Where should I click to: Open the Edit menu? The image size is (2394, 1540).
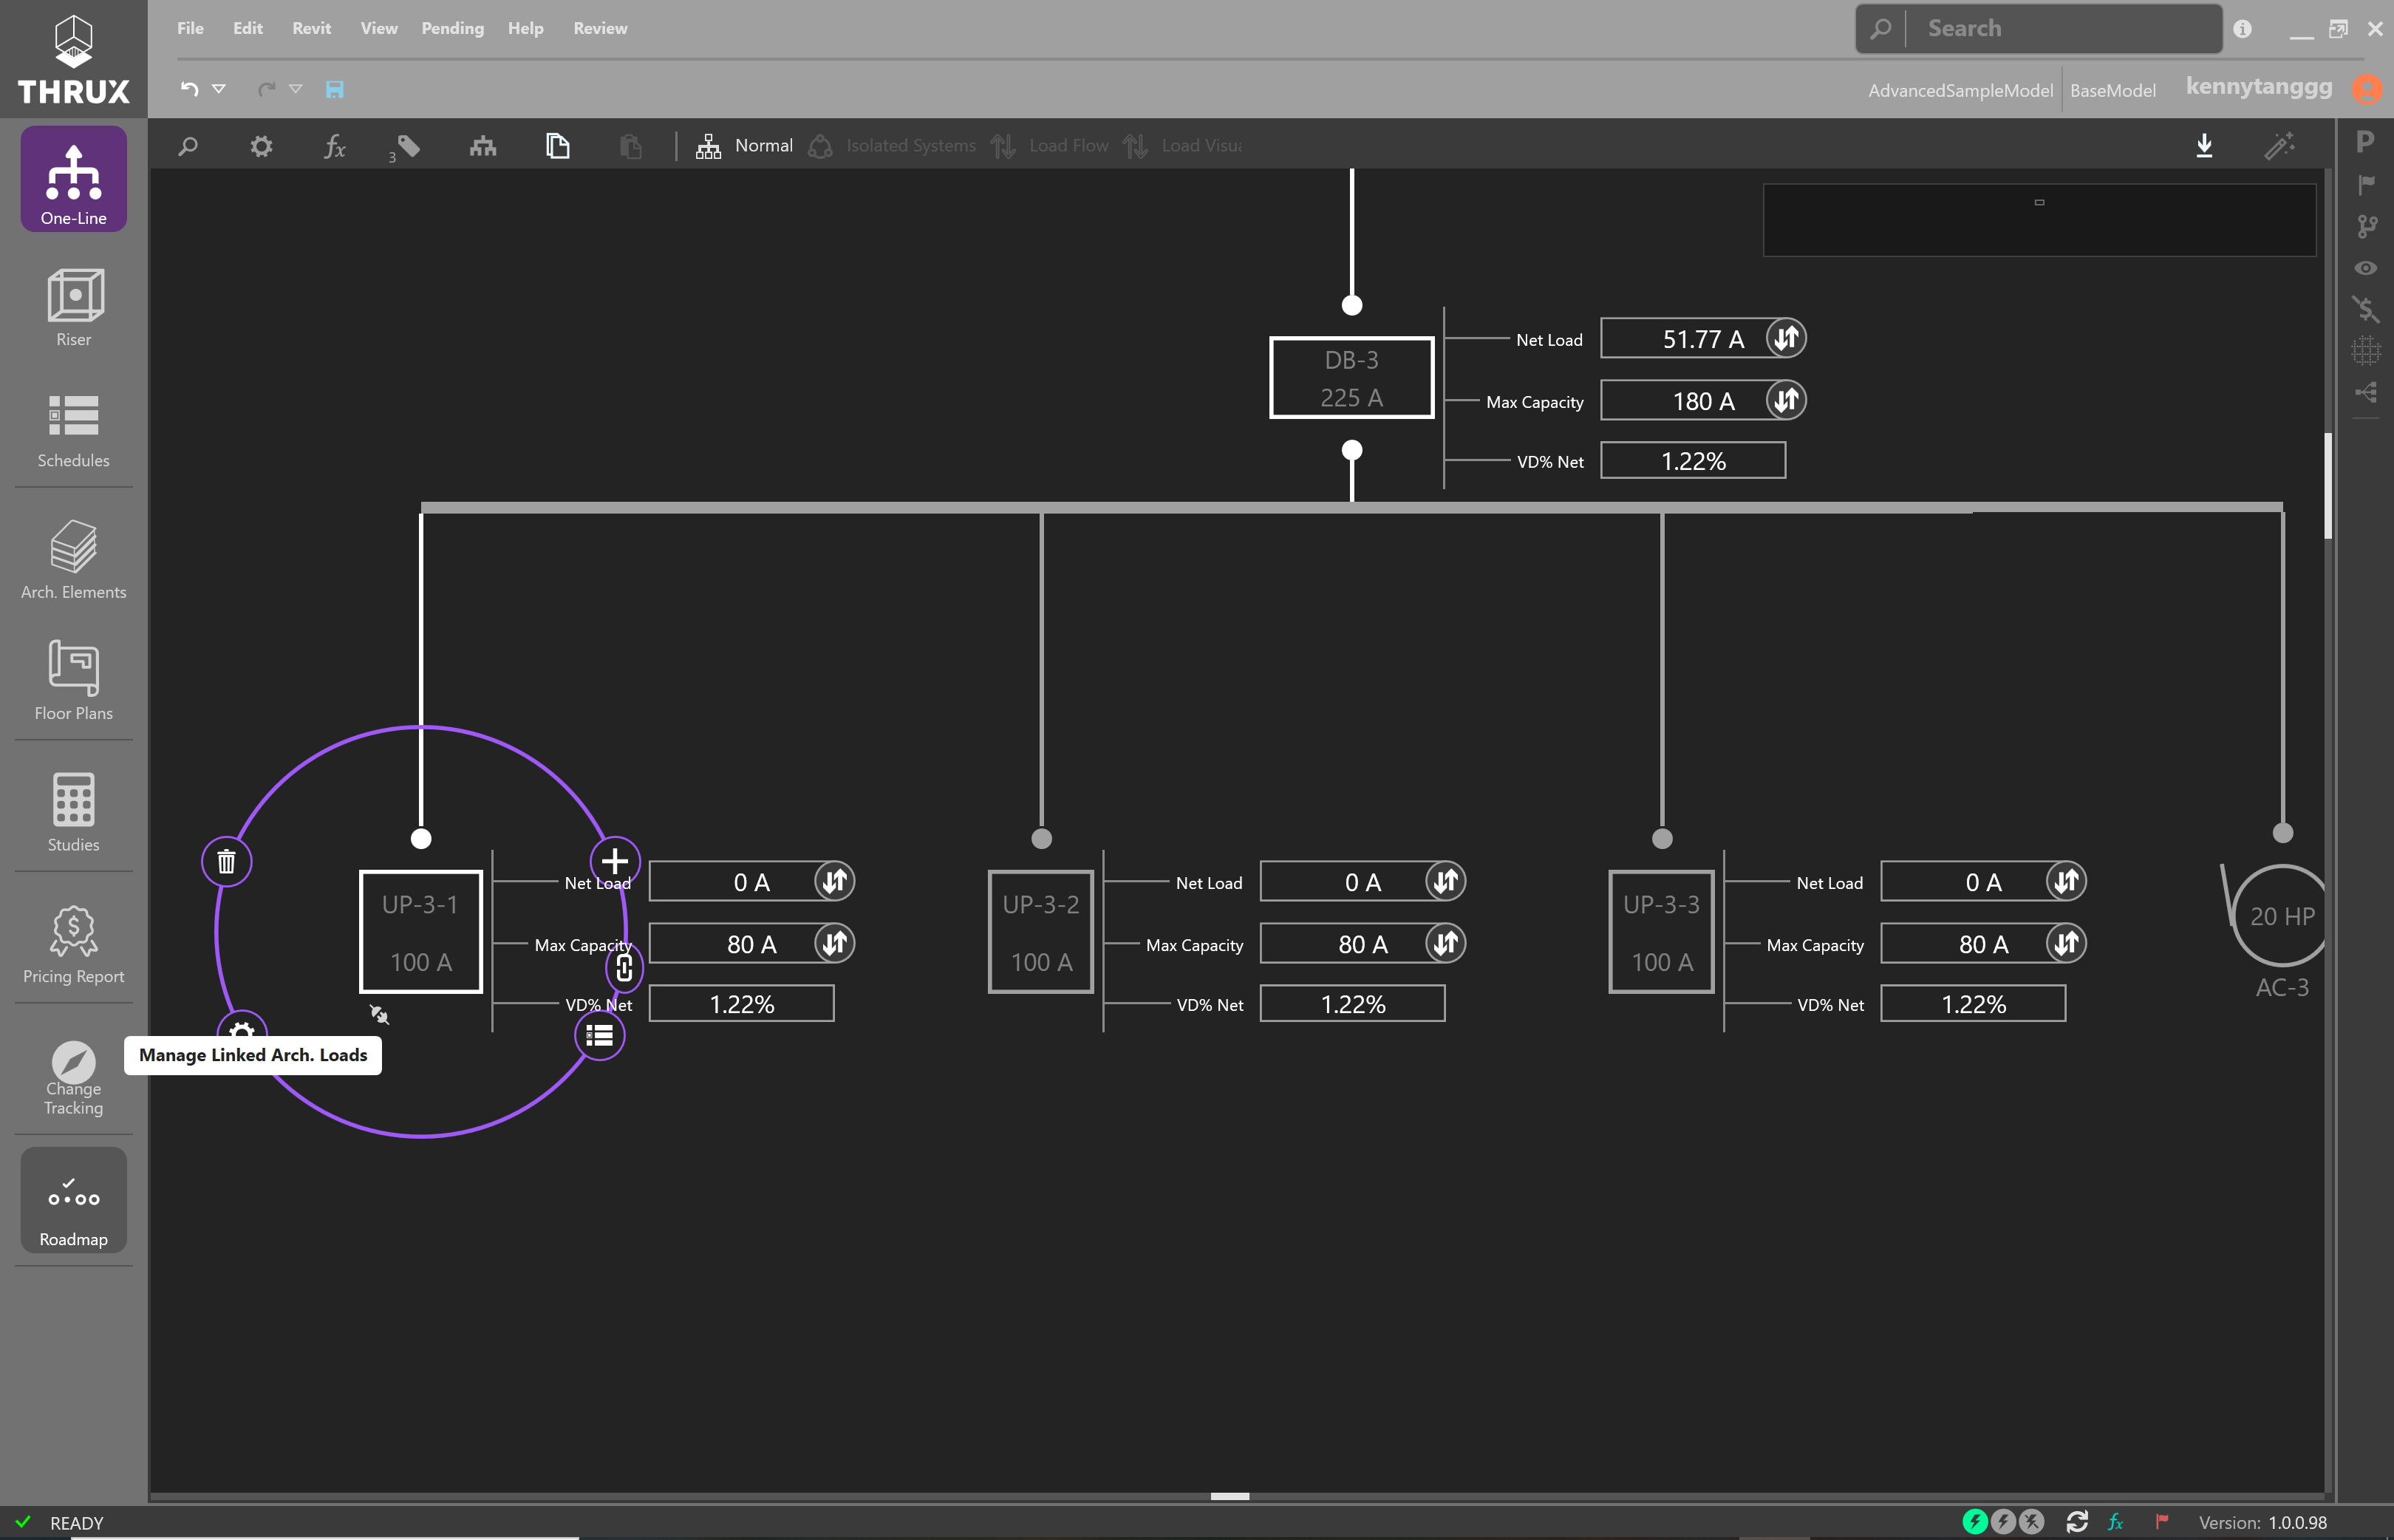(x=248, y=28)
